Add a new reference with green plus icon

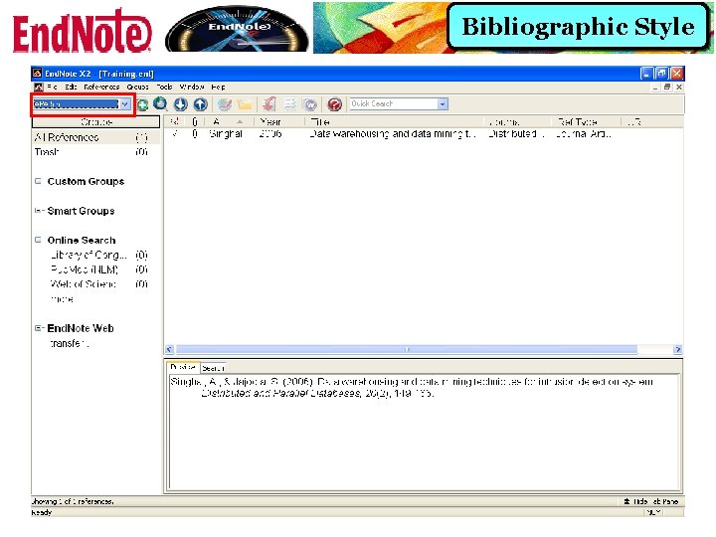click(x=142, y=104)
